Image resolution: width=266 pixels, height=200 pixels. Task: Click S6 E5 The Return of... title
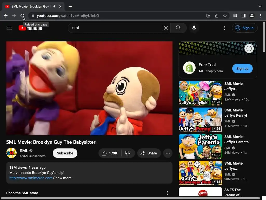[233, 192]
